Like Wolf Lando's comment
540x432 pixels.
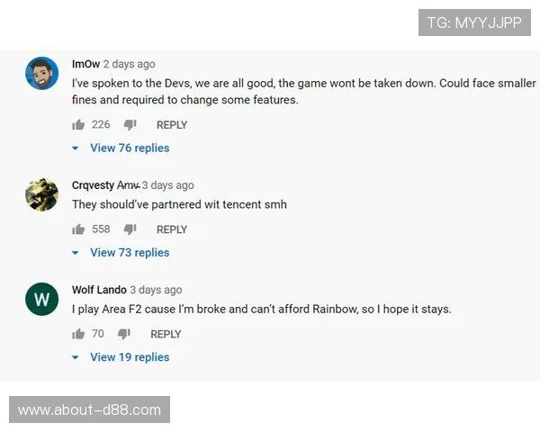click(78, 334)
